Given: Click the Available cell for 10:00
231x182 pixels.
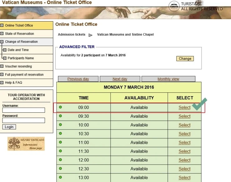Looking at the screenshot, I should [139, 125].
